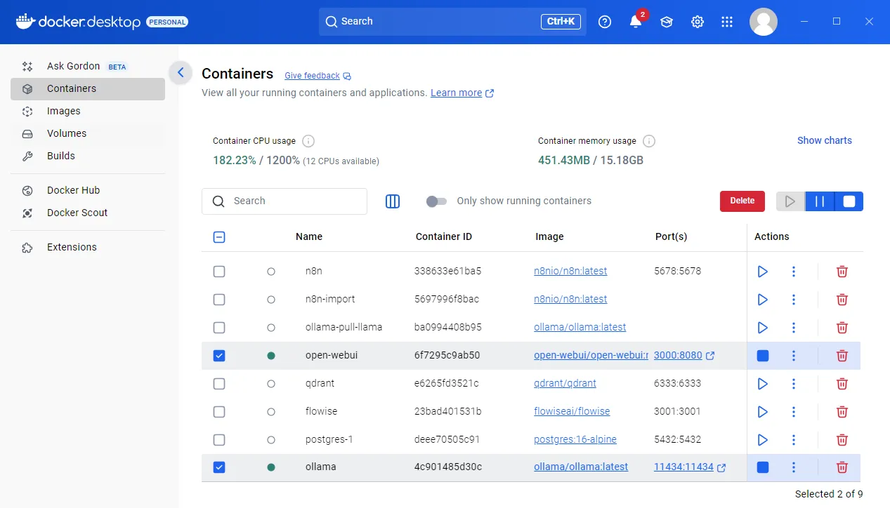The image size is (890, 508).
Task: Enable Only show running containers
Action: pos(436,201)
